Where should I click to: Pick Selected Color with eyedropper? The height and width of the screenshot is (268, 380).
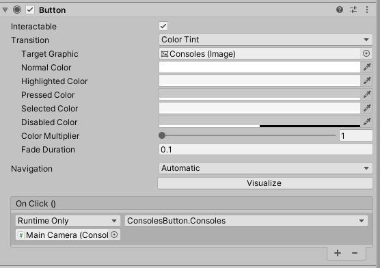[x=367, y=108]
